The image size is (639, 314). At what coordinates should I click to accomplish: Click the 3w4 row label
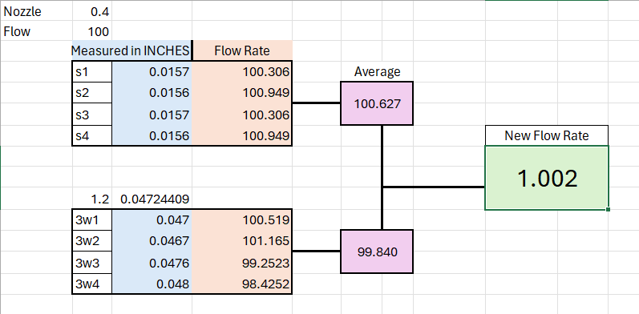click(x=92, y=284)
